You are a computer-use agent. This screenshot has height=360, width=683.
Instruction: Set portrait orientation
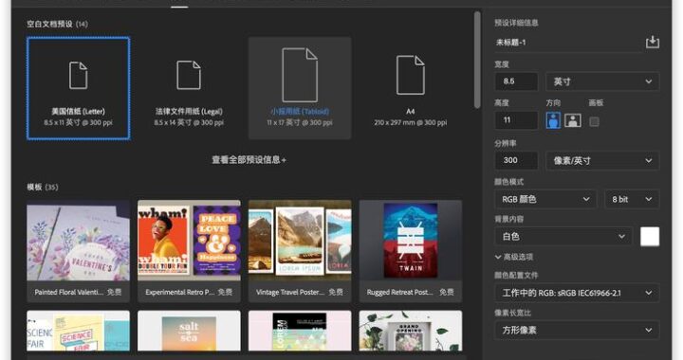coord(553,120)
